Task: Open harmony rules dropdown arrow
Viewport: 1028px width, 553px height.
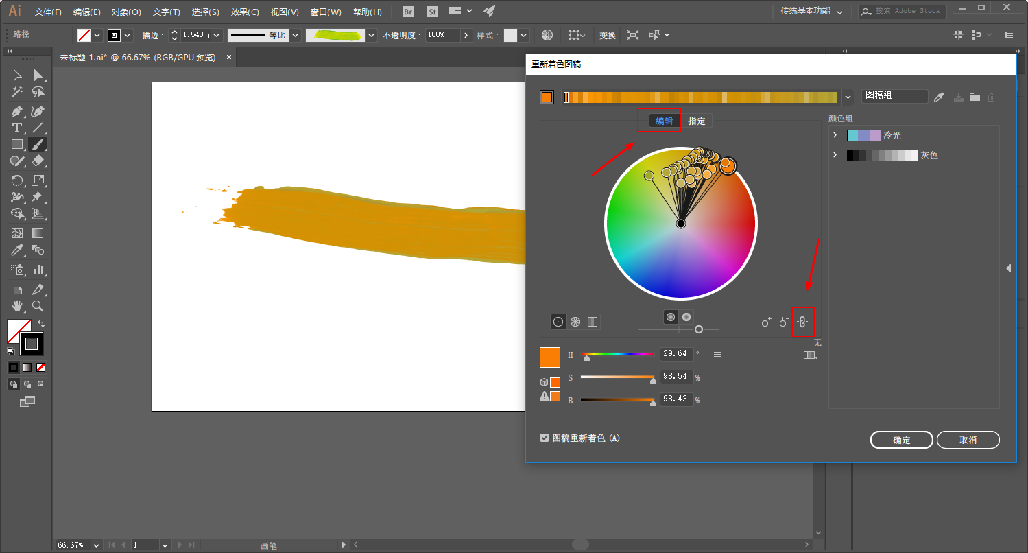Action: (x=848, y=97)
